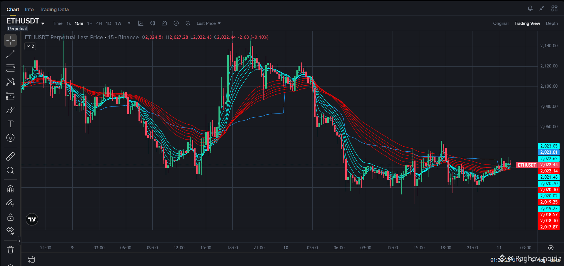This screenshot has height=266, width=564.
Task: Click the shrink chart arrows icon
Action: point(542,9)
